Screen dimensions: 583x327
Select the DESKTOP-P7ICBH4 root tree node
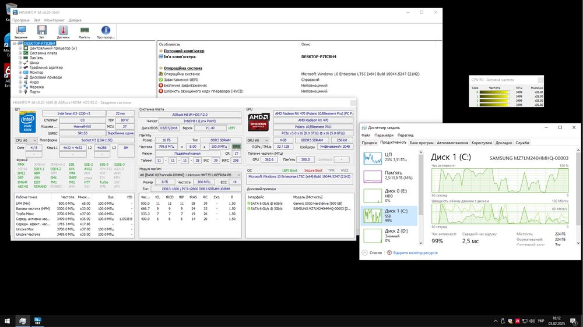pyautogui.click(x=40, y=44)
